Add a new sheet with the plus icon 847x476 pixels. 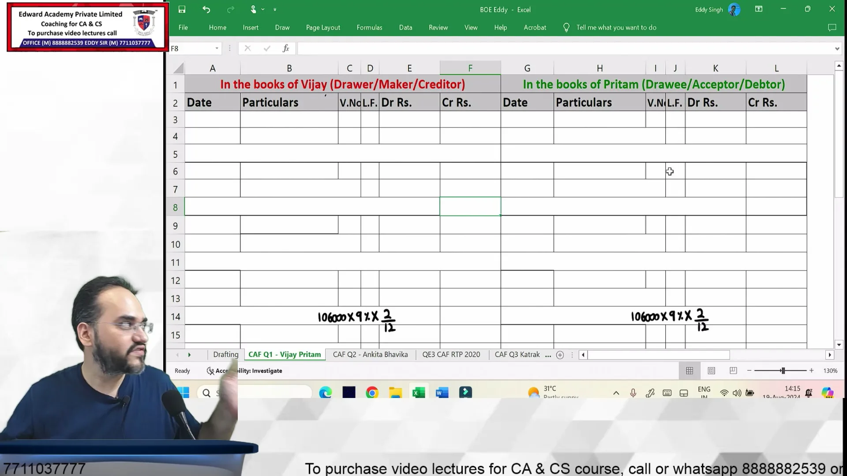[x=560, y=355]
